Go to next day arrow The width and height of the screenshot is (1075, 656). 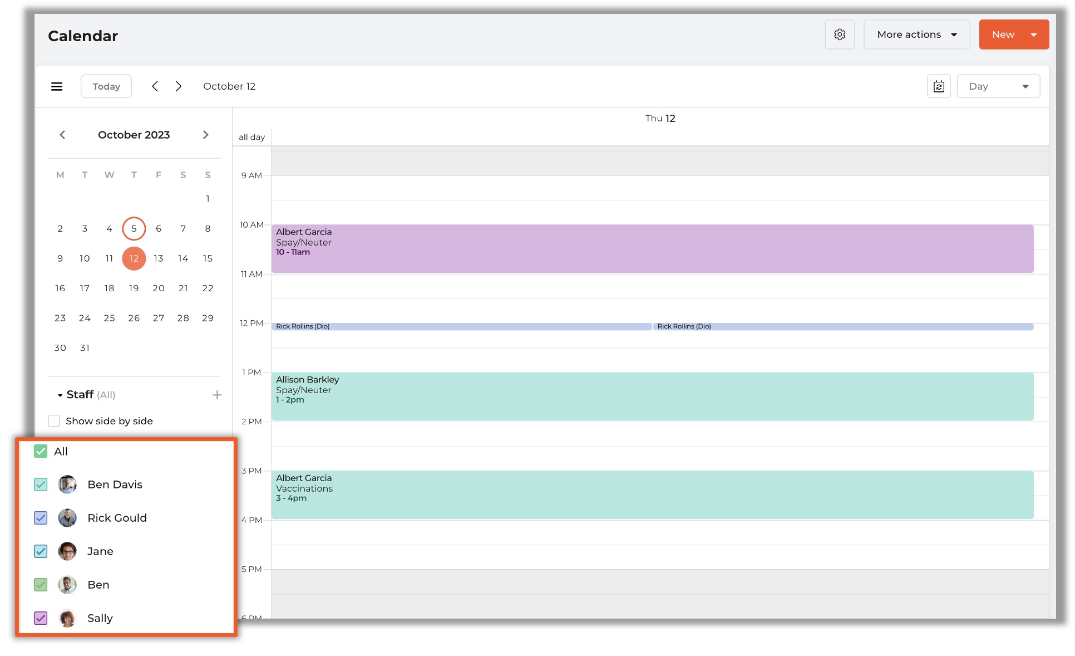pyautogui.click(x=179, y=86)
